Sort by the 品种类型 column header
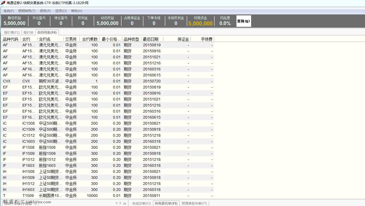 (131, 39)
